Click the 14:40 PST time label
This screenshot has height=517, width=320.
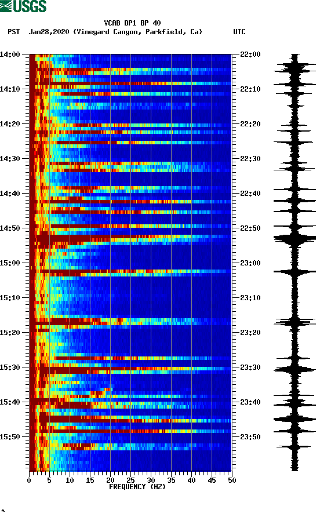pyautogui.click(x=10, y=194)
